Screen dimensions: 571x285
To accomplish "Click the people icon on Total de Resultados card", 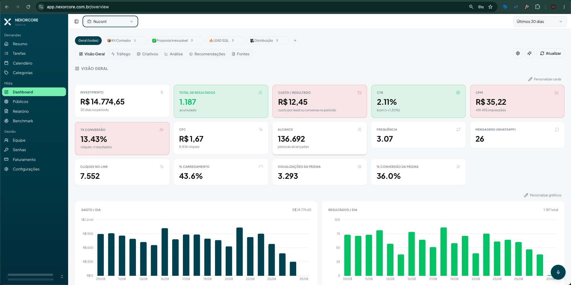I will coord(261,93).
